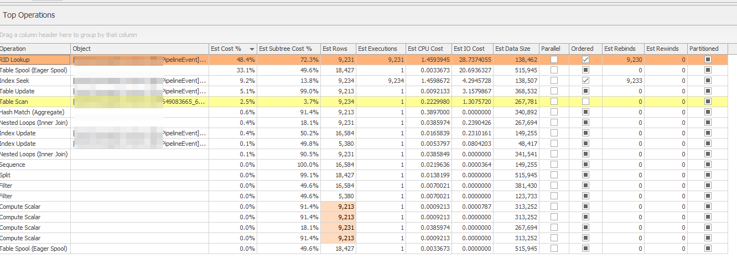Toggle Ordered checkbox in Table Update row
Viewport: 737px width, 264px height.
(x=585, y=91)
